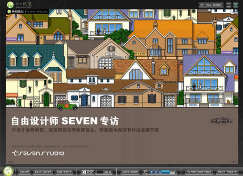Click the music note icon
Screen dimensions: 243x176
(145, 172)
